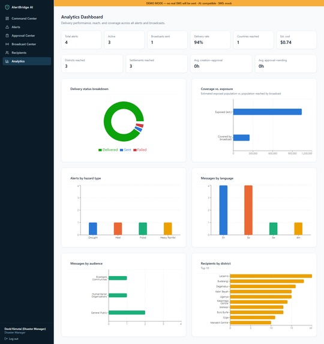Click the David Kimutai user name

[25, 329]
